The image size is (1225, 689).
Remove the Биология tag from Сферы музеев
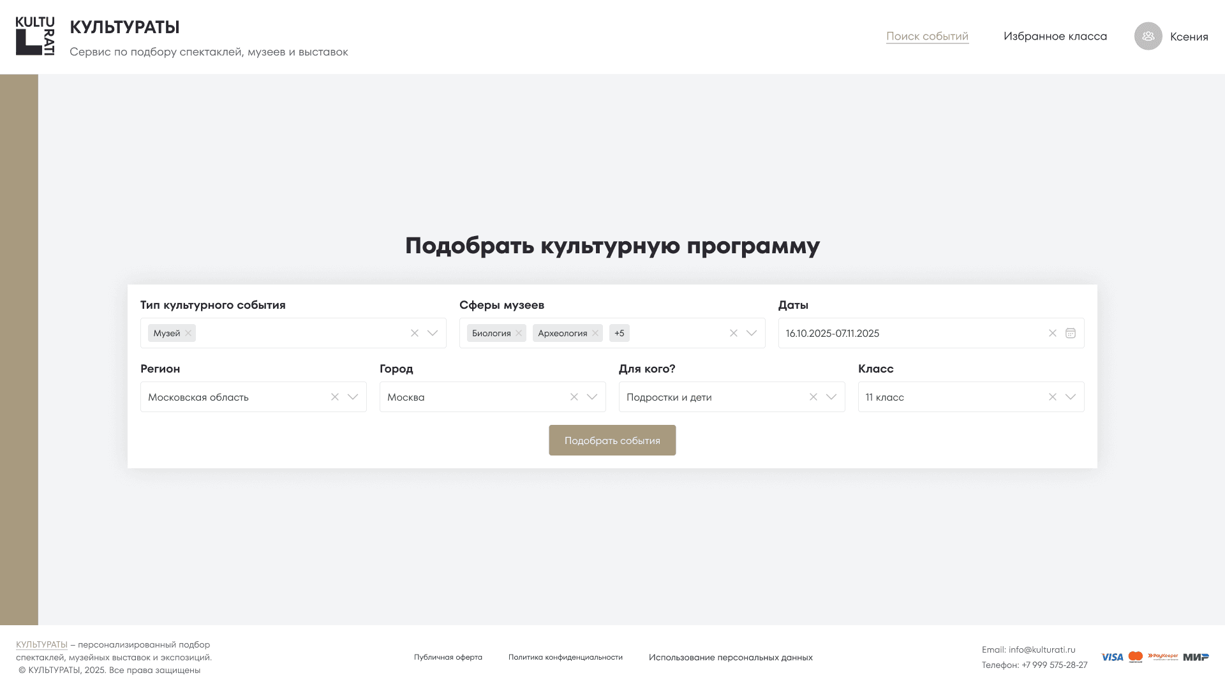coord(519,333)
